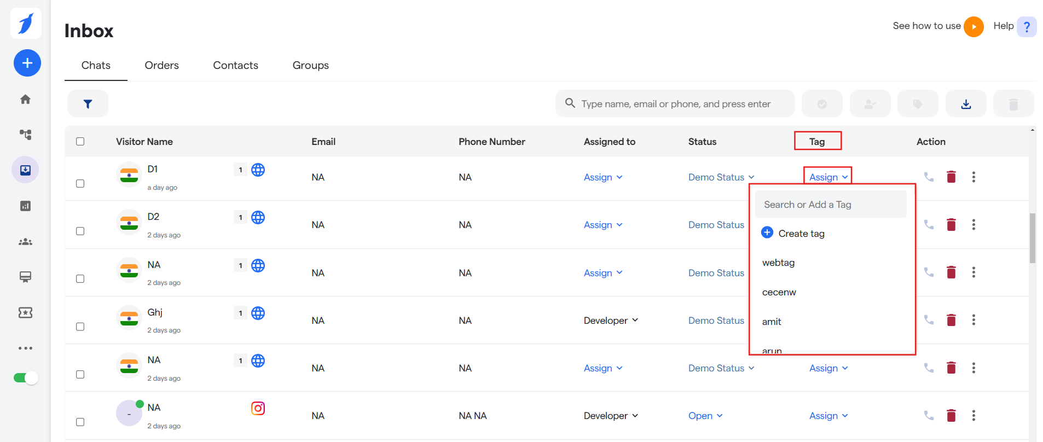Image resolution: width=1043 pixels, height=442 pixels.
Task: Expand the Open status dropdown
Action: [705, 416]
